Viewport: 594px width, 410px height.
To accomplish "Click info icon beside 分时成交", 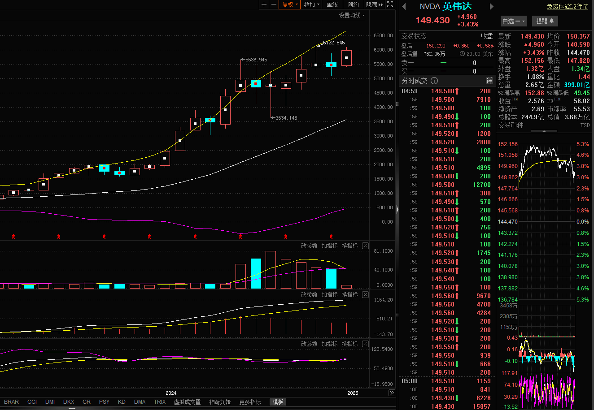I will pyautogui.click(x=434, y=81).
